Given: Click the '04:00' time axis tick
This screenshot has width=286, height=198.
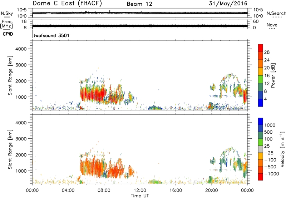Looking at the screenshot, I should point(68,190).
